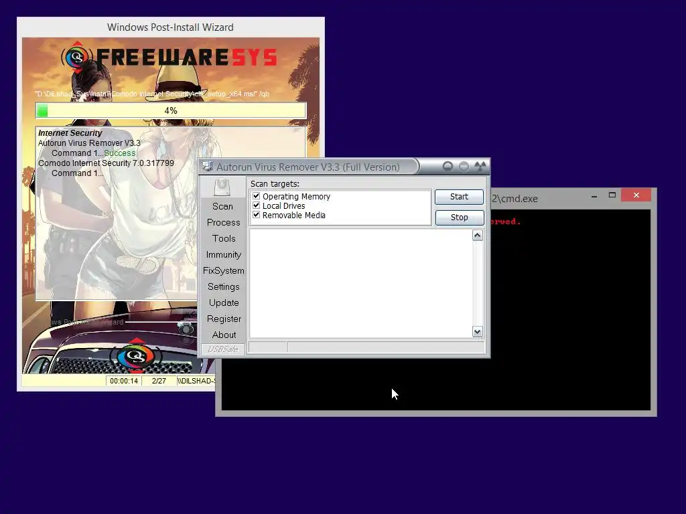Open the Immunity section
The height and width of the screenshot is (514, 686).
(x=224, y=255)
